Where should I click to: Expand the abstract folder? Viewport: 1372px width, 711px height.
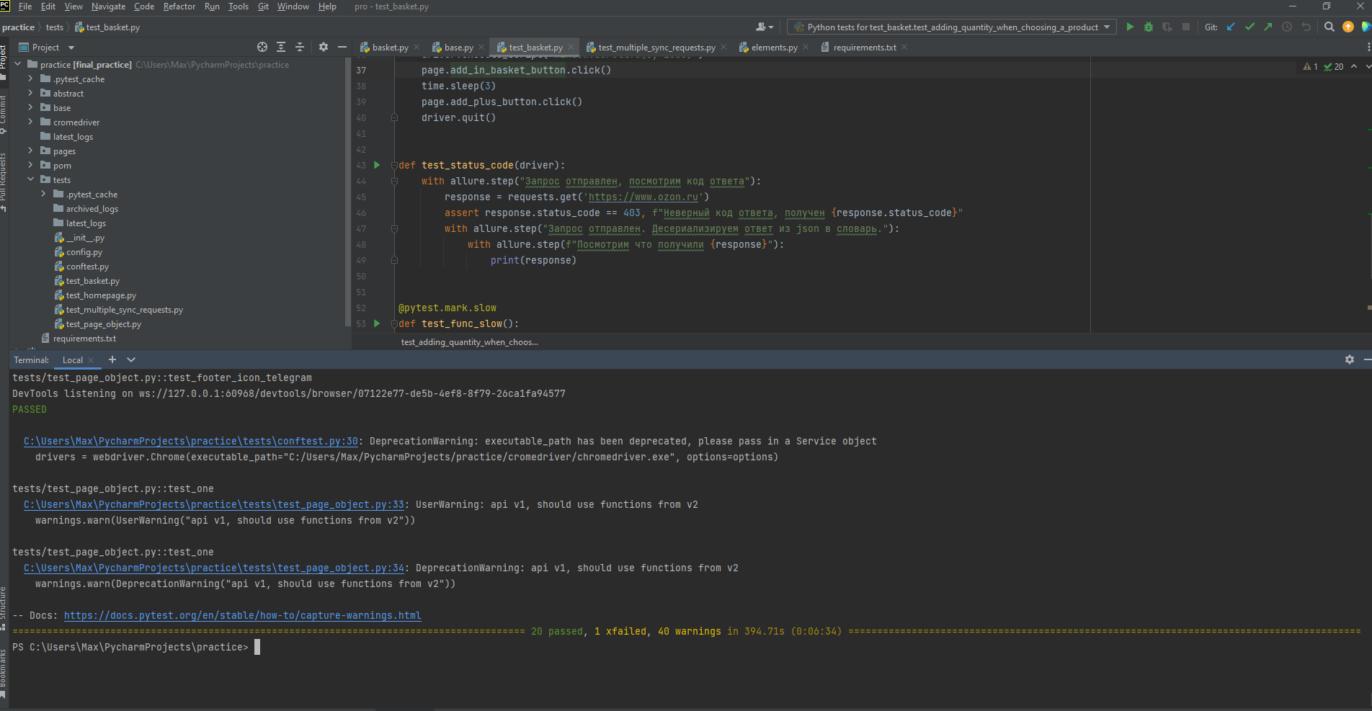30,93
